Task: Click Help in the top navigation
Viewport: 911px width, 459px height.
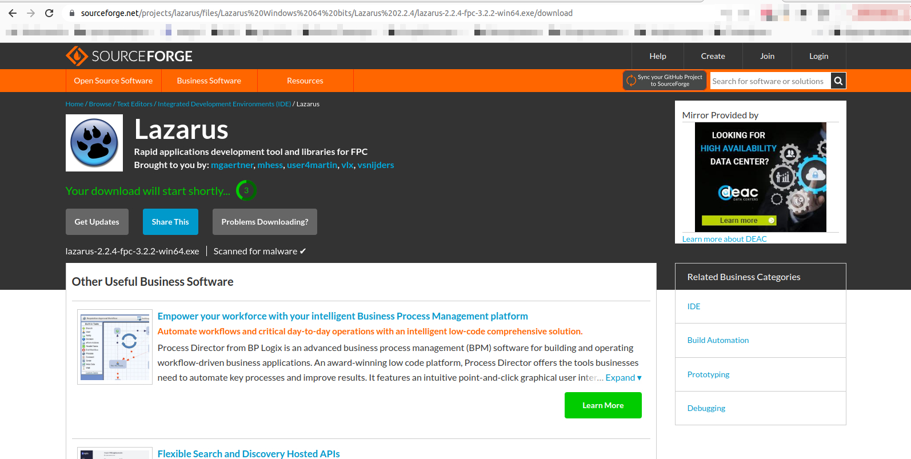Action: (x=658, y=56)
